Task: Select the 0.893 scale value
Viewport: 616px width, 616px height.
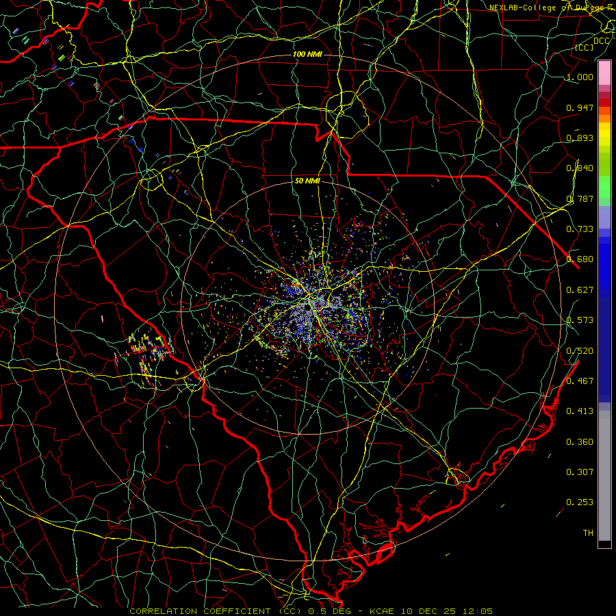Action: coord(580,138)
